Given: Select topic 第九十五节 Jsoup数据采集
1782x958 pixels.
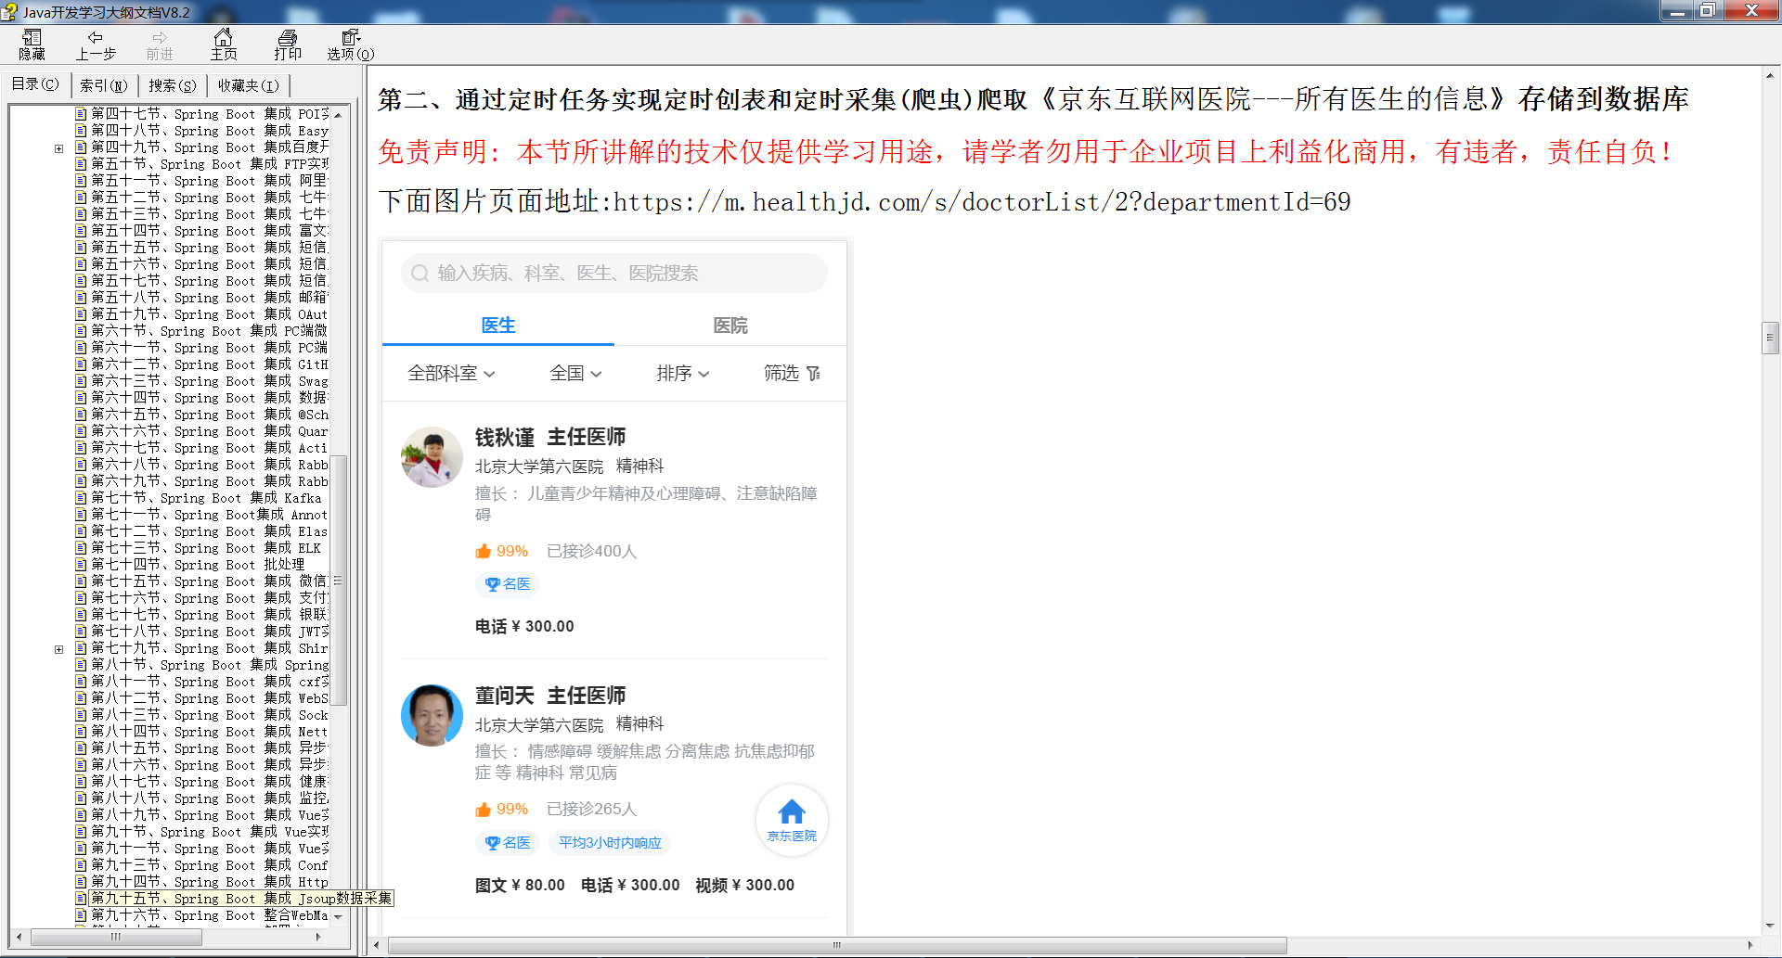Looking at the screenshot, I should [241, 899].
